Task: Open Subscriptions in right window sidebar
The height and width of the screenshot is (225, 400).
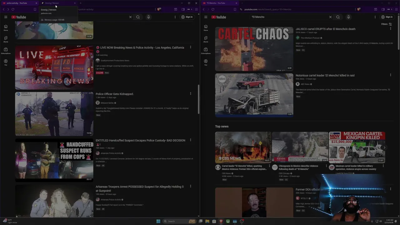Action: coord(206,51)
